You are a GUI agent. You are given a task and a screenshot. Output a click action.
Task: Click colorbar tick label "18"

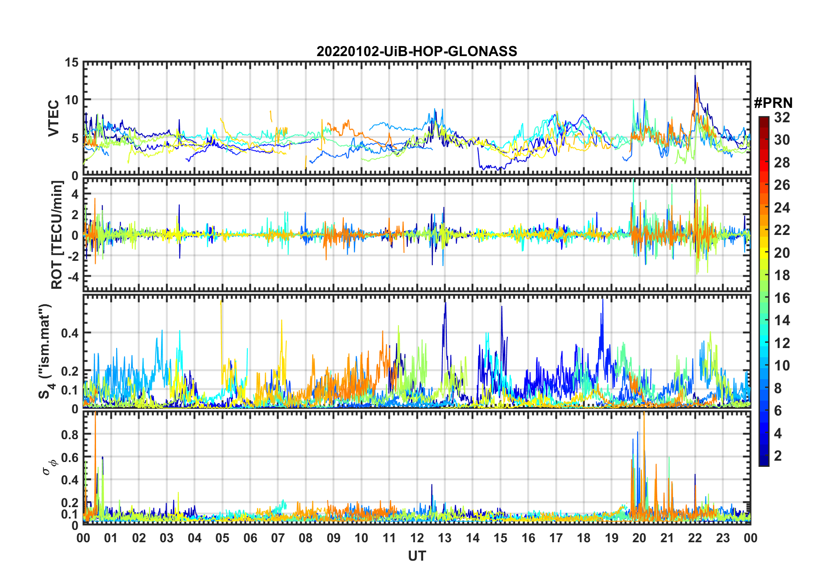pyautogui.click(x=782, y=275)
